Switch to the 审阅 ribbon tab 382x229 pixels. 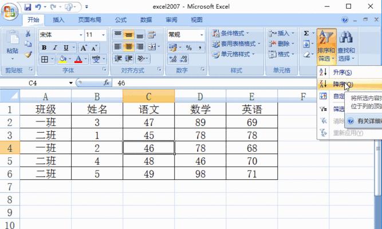coord(171,20)
